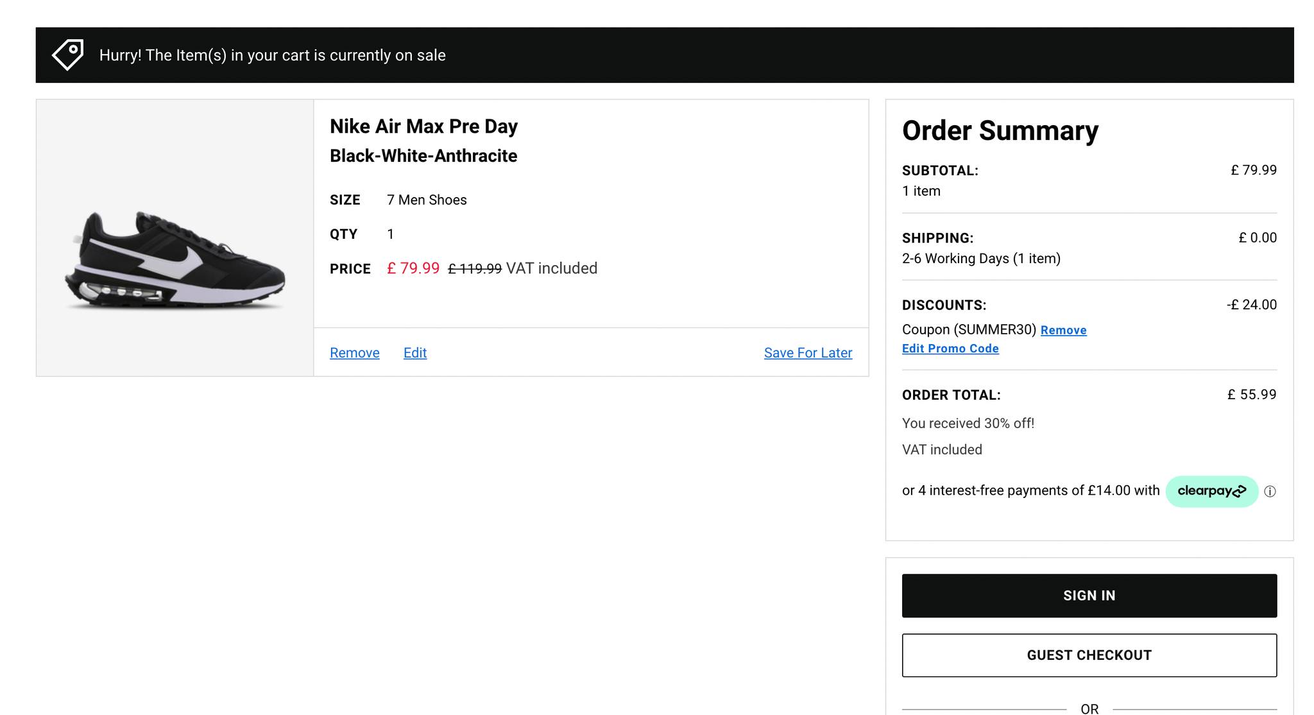Click the 2-6 Working Days shipping text
The width and height of the screenshot is (1314, 715).
click(981, 259)
